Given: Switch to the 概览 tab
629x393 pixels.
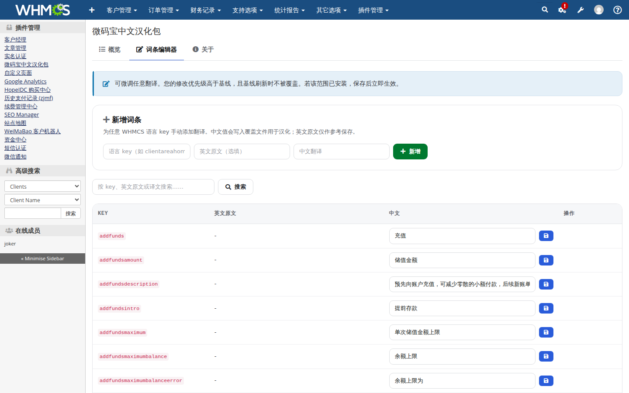Looking at the screenshot, I should tap(110, 50).
